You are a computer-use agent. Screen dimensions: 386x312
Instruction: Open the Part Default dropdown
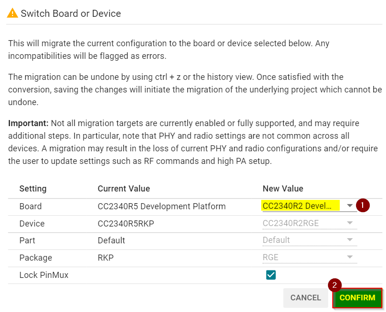(x=350, y=240)
